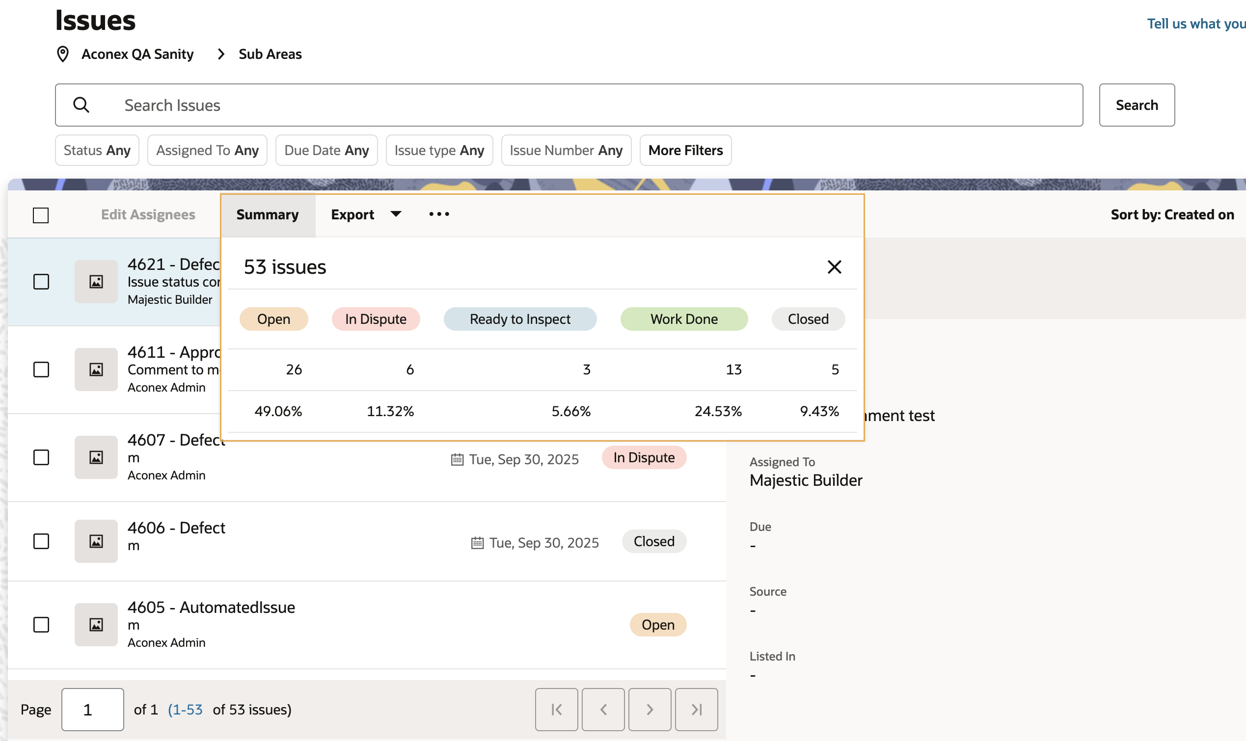Click the Search button
The width and height of the screenshot is (1246, 741).
click(x=1136, y=105)
